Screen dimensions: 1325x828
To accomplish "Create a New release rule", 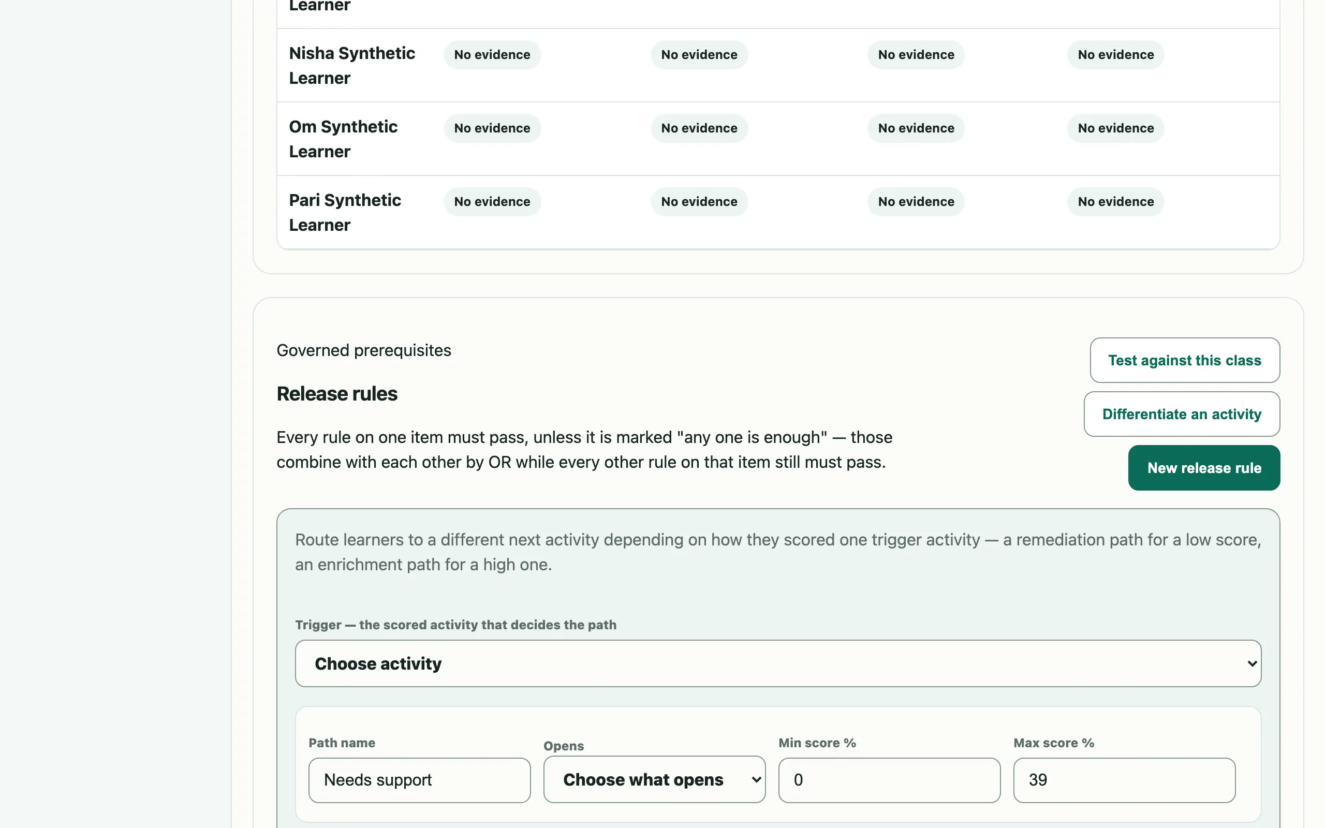I will [1204, 468].
